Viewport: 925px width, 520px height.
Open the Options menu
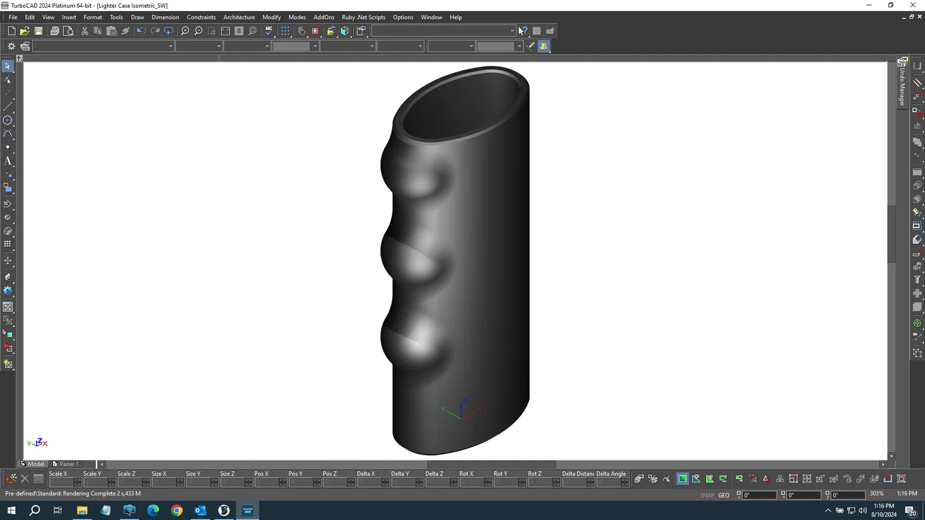(403, 17)
